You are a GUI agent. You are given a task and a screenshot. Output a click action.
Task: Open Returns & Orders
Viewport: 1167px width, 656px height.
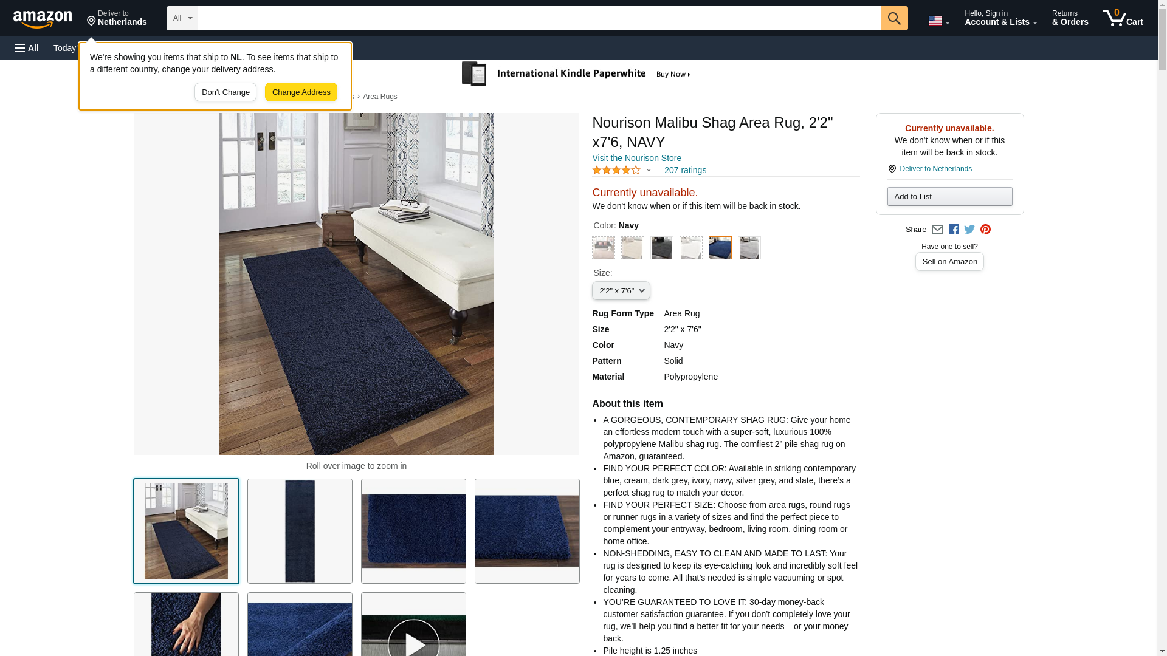click(1070, 18)
